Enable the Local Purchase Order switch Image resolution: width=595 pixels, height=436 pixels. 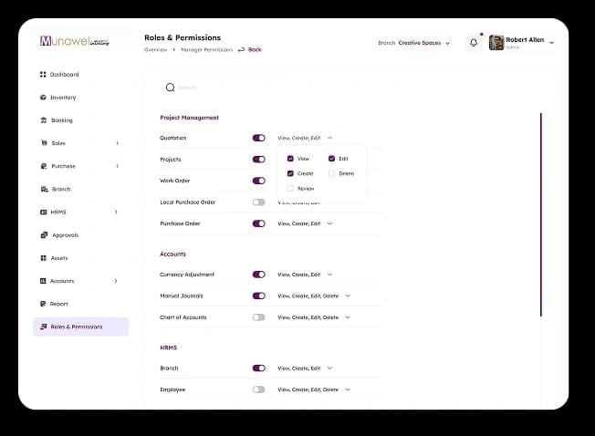259,202
